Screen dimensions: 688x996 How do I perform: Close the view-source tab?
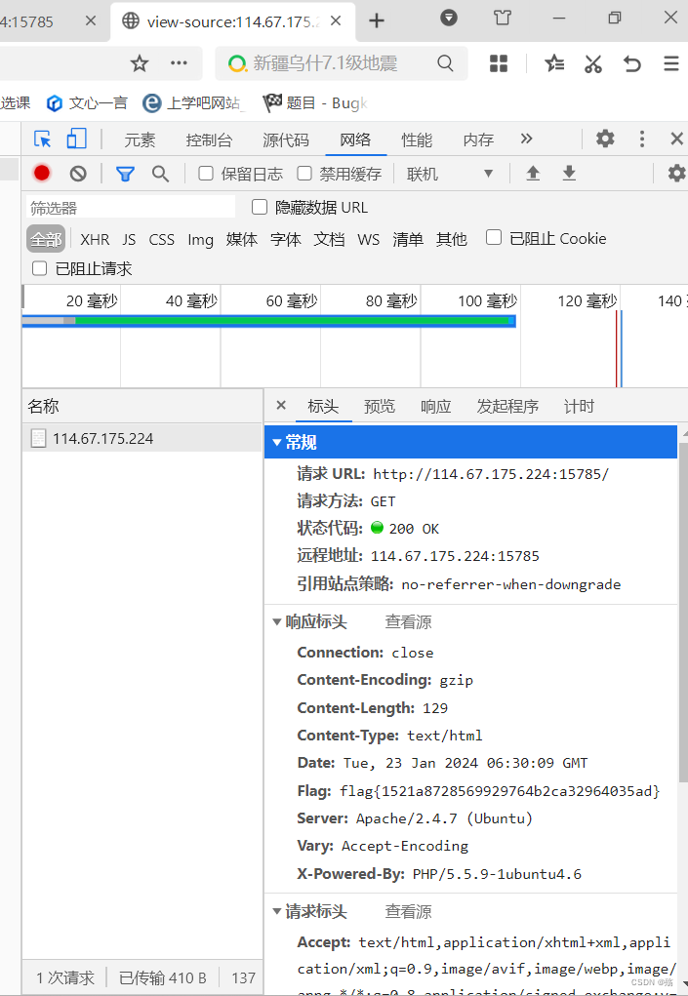coord(336,20)
